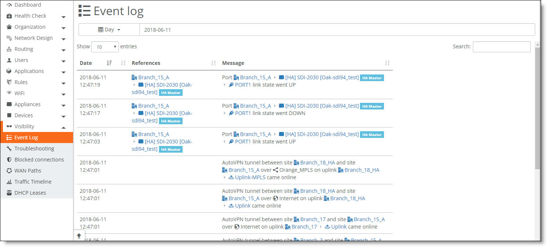This screenshot has height=247, width=547.
Task: Open the Day period dropdown
Action: point(109,29)
